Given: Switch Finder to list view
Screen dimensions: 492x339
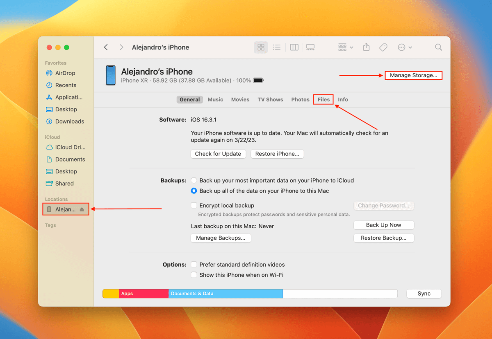Looking at the screenshot, I should (277, 47).
